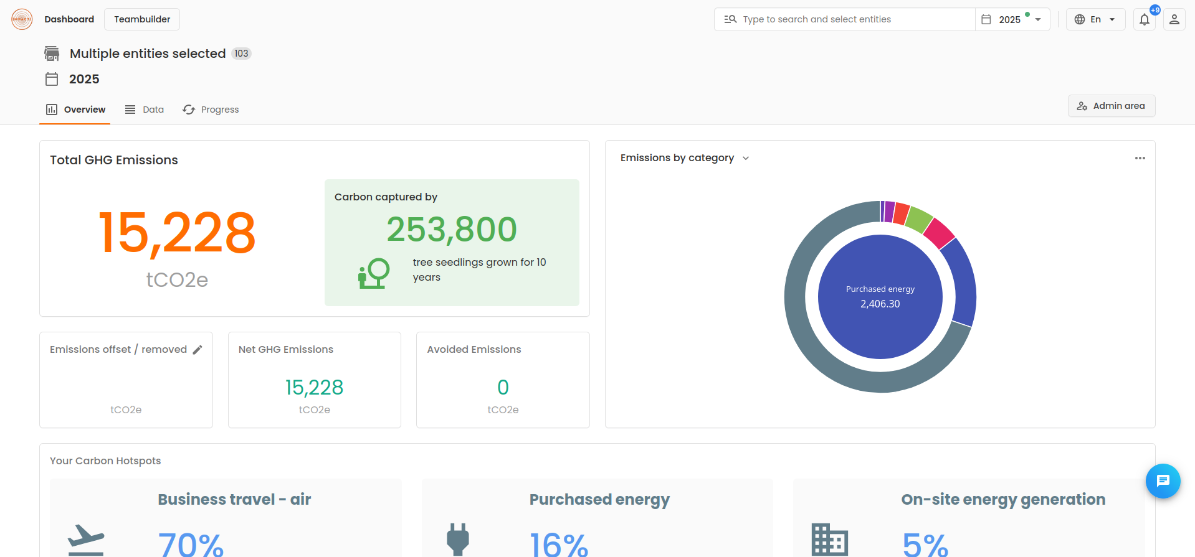Click the airplane icon in Business travel
The height and width of the screenshot is (557, 1195).
[86, 539]
